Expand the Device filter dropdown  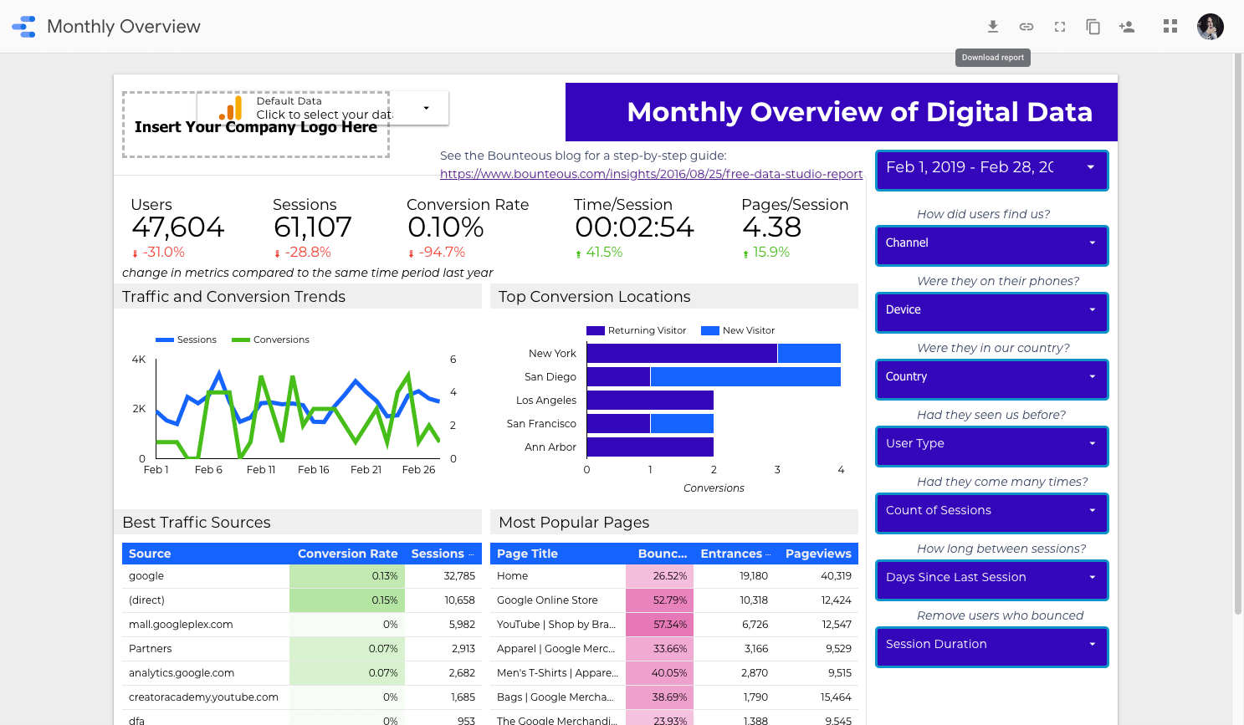point(991,312)
